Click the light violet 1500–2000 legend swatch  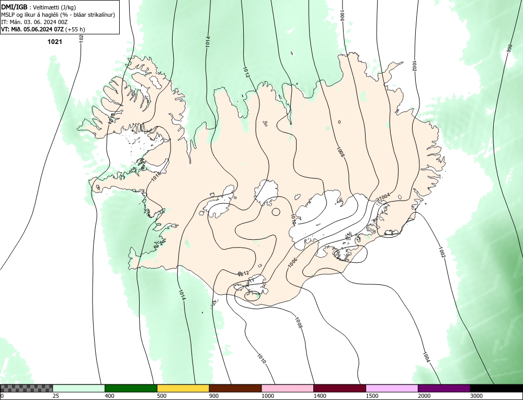point(392,388)
